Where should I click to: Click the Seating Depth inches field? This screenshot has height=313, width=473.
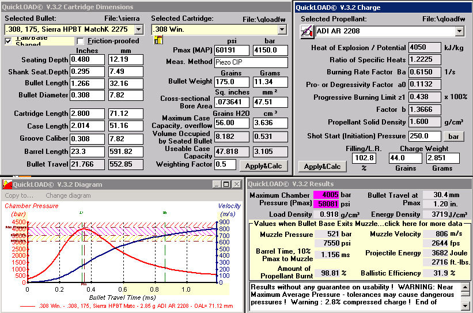[x=87, y=59]
